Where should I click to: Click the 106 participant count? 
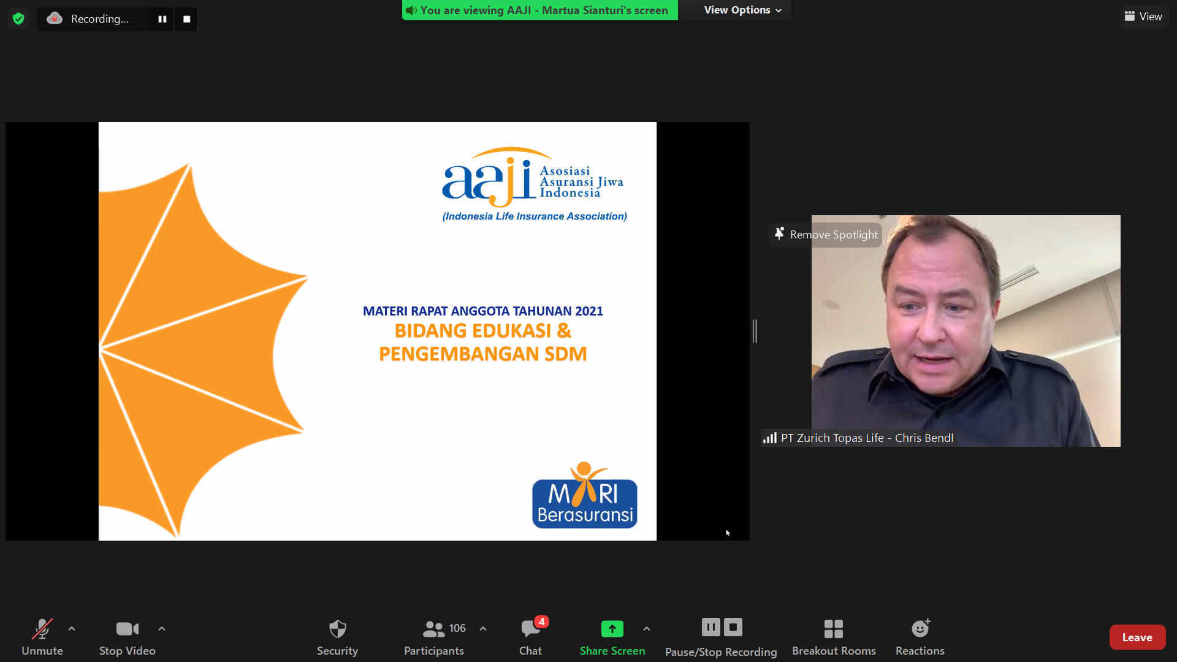457,628
